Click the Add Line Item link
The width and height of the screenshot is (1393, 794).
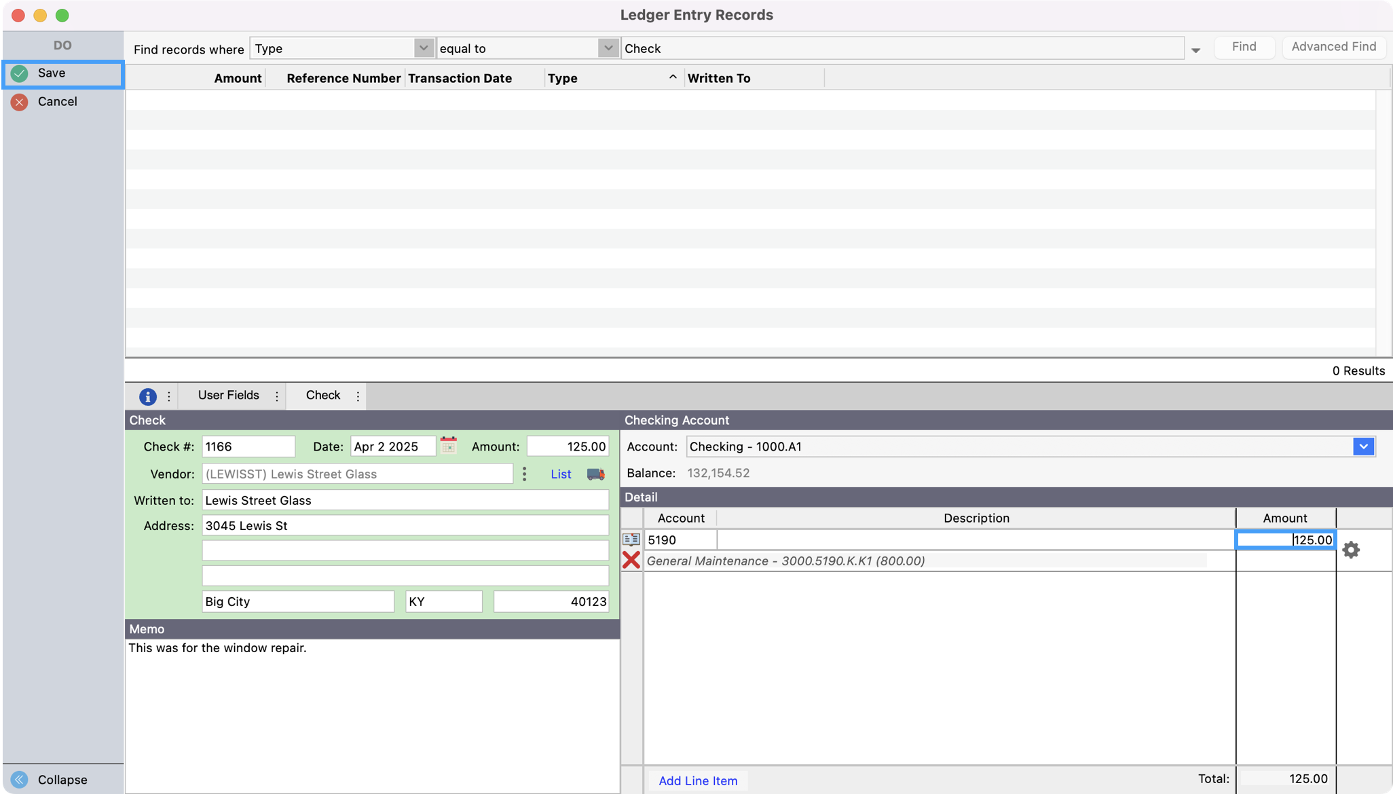pyautogui.click(x=698, y=780)
